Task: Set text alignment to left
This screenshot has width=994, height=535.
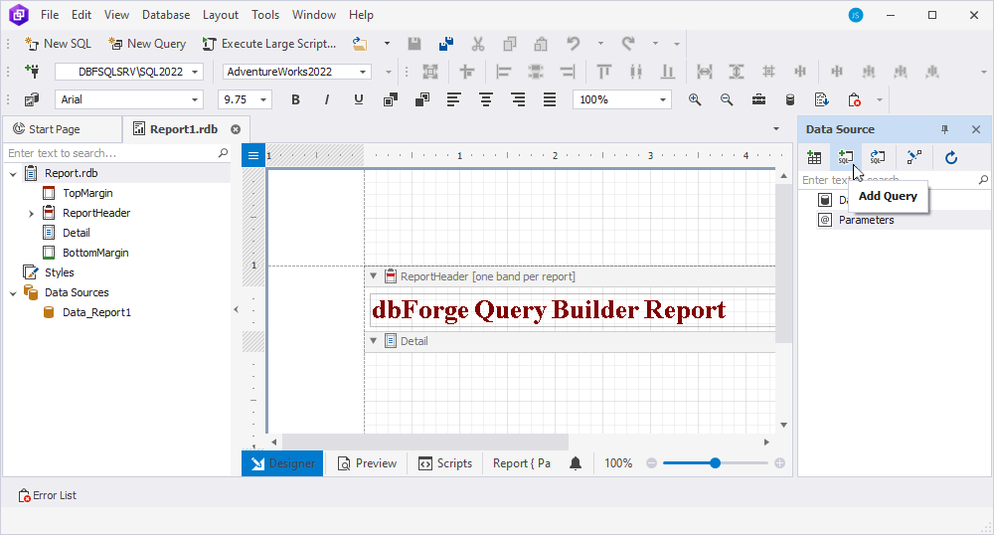Action: coord(454,99)
